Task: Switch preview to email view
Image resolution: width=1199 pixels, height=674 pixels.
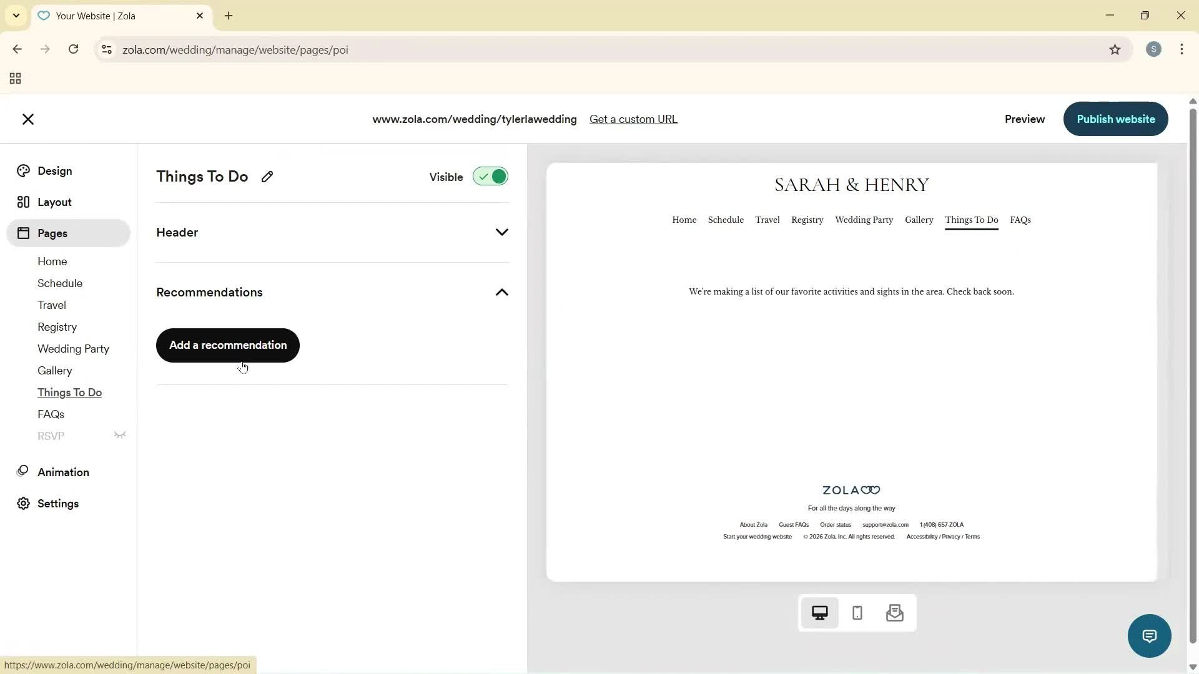Action: [x=894, y=613]
